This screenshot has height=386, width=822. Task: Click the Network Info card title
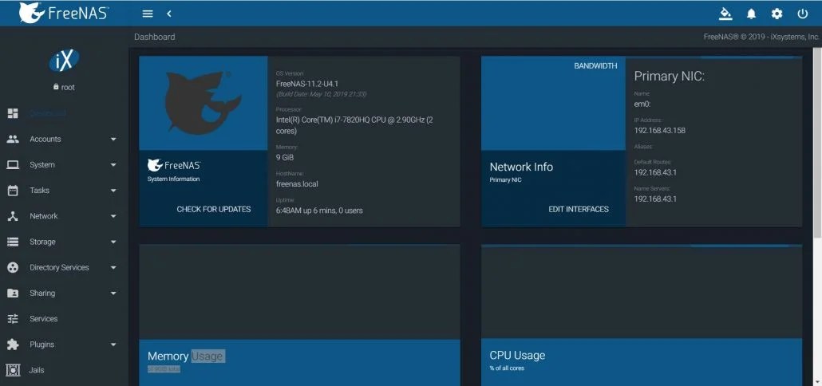coord(521,167)
